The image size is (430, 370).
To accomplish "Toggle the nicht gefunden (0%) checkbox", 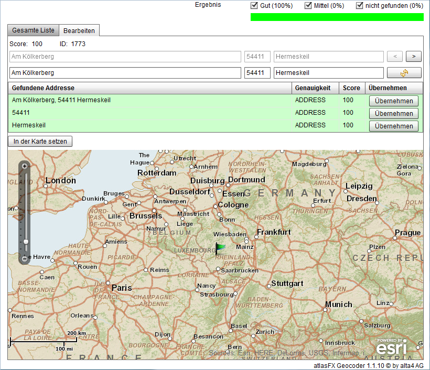I will point(360,5).
